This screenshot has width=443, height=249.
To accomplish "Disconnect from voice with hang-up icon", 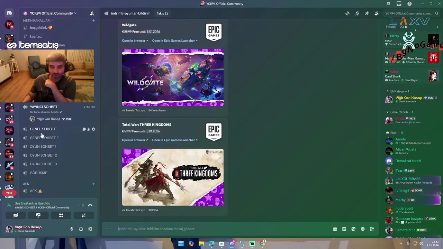I will click(90, 205).
